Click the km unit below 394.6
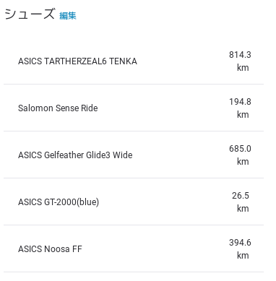Screen dimensions: 276x281 tap(243, 256)
